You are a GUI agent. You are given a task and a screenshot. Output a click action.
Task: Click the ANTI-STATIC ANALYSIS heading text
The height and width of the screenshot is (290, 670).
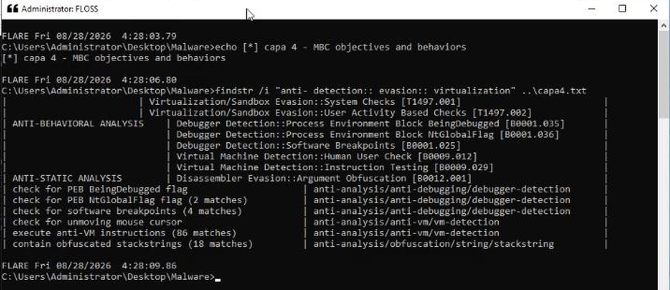point(67,178)
